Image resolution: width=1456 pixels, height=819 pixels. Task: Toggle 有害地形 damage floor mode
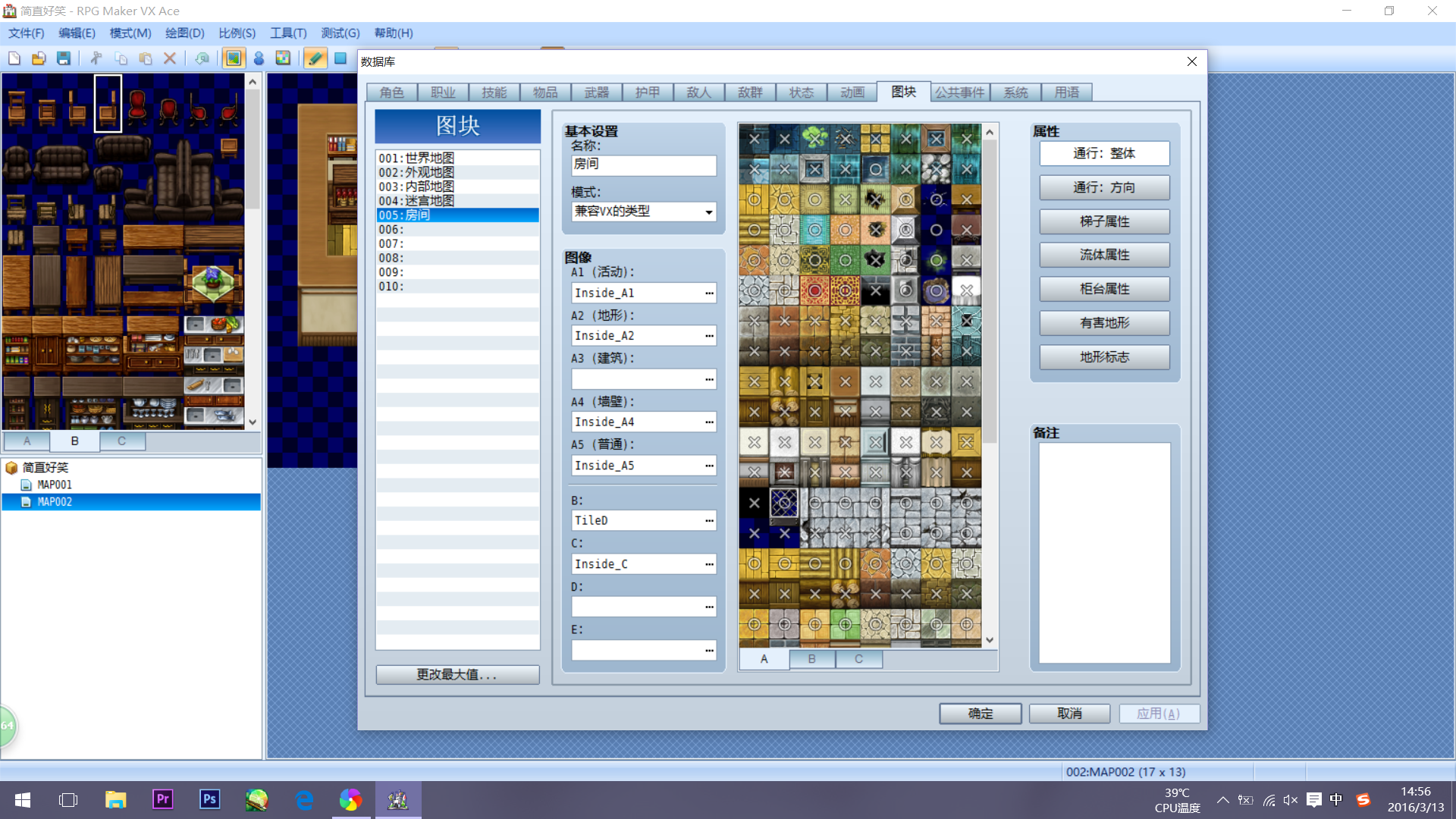point(1104,323)
